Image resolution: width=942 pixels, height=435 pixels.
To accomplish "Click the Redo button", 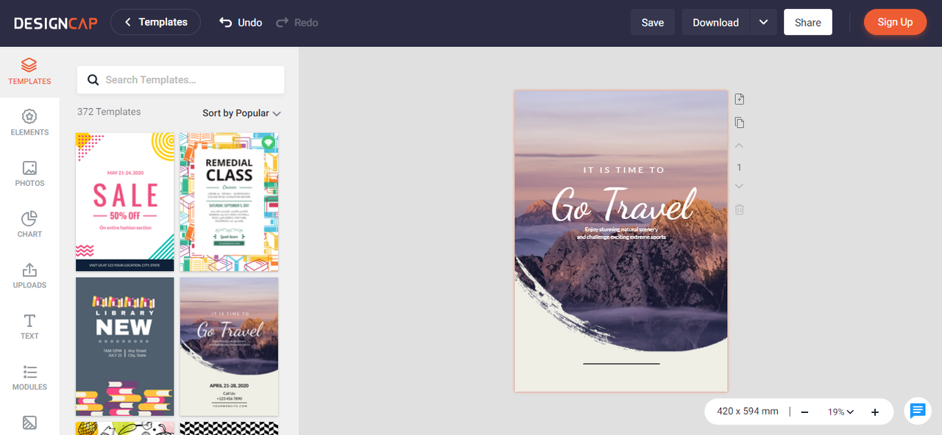I will (x=297, y=22).
